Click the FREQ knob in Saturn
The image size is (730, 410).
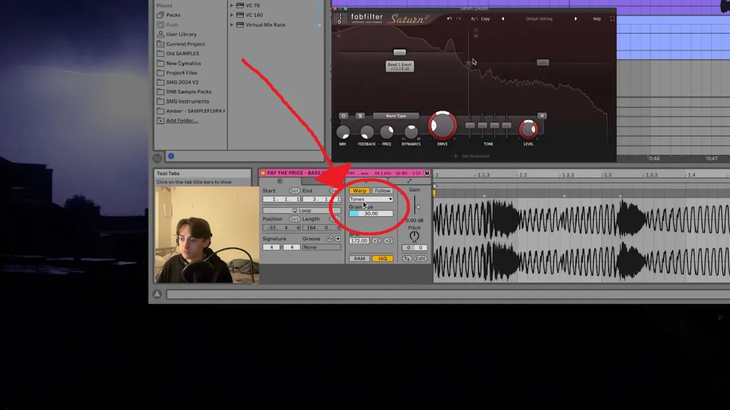(x=387, y=132)
